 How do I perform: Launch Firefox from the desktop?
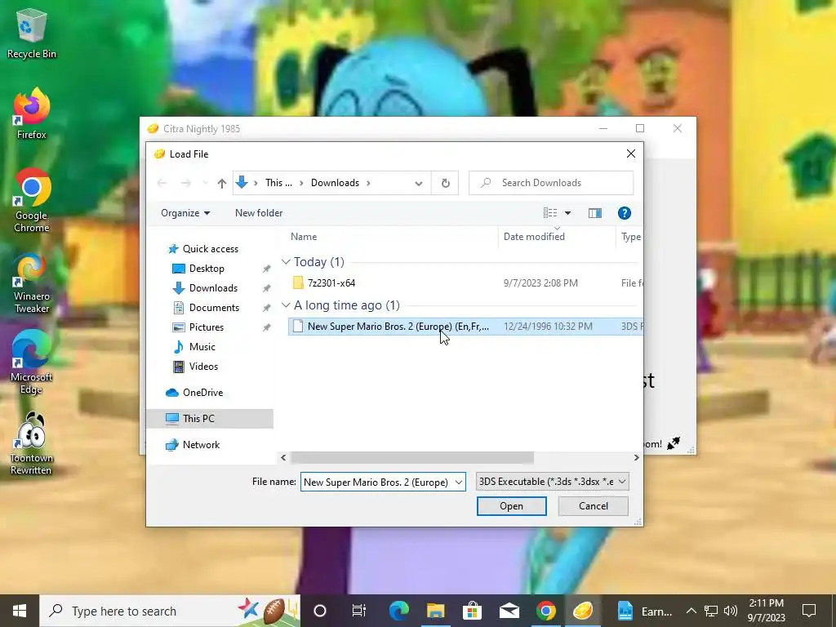pyautogui.click(x=31, y=114)
